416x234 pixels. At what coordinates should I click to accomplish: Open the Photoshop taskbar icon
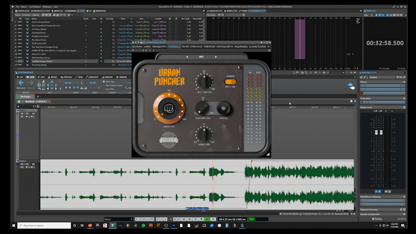[174, 226]
